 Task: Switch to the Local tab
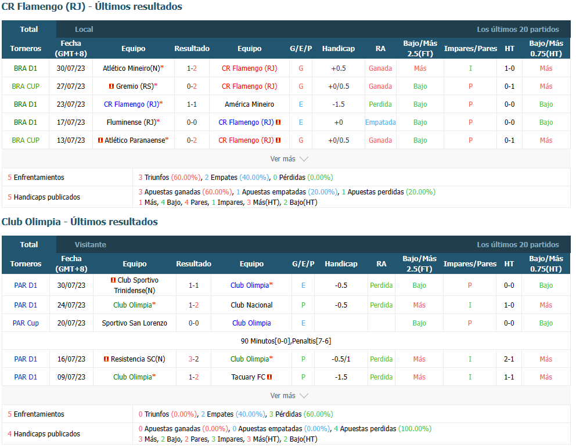click(x=84, y=30)
